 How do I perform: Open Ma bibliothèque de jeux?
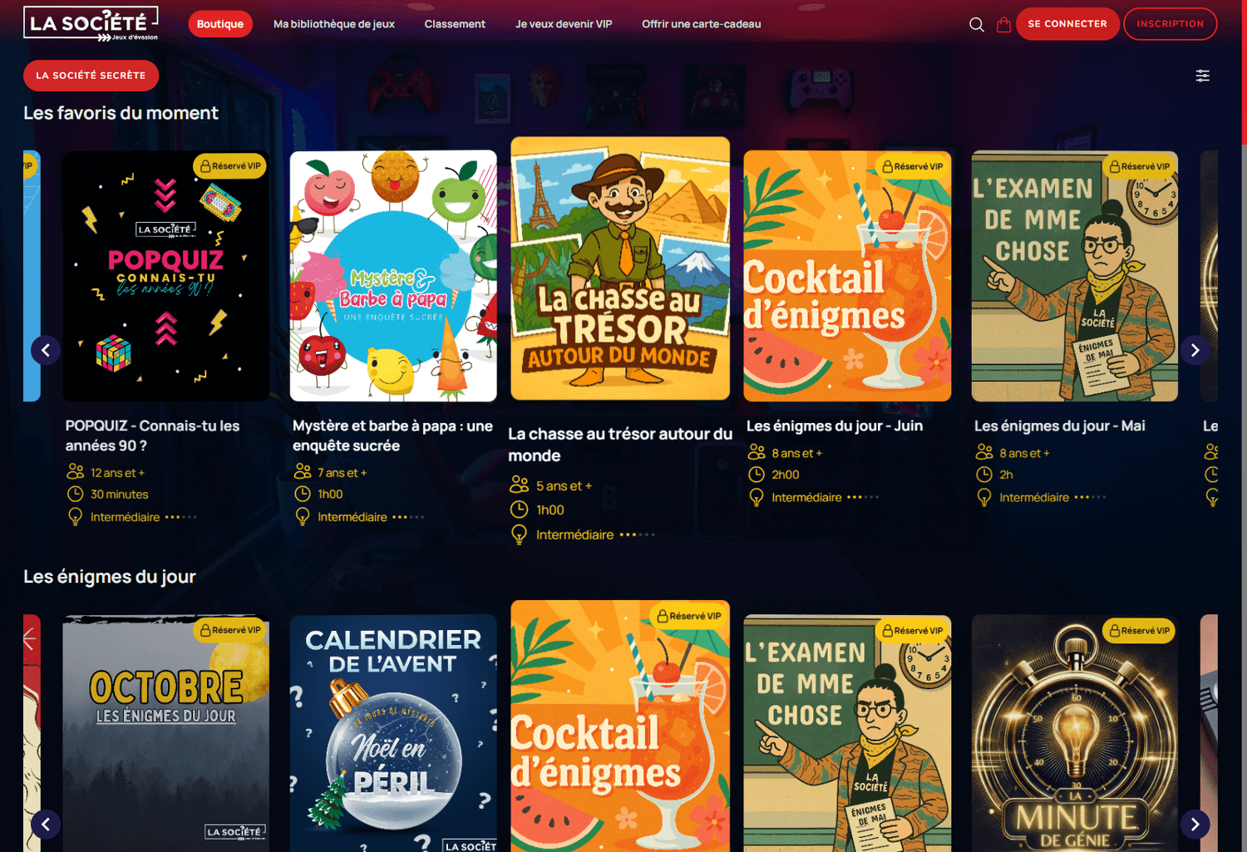(x=334, y=24)
